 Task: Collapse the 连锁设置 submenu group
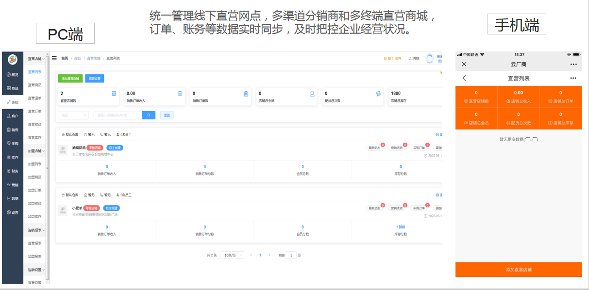click(37, 270)
